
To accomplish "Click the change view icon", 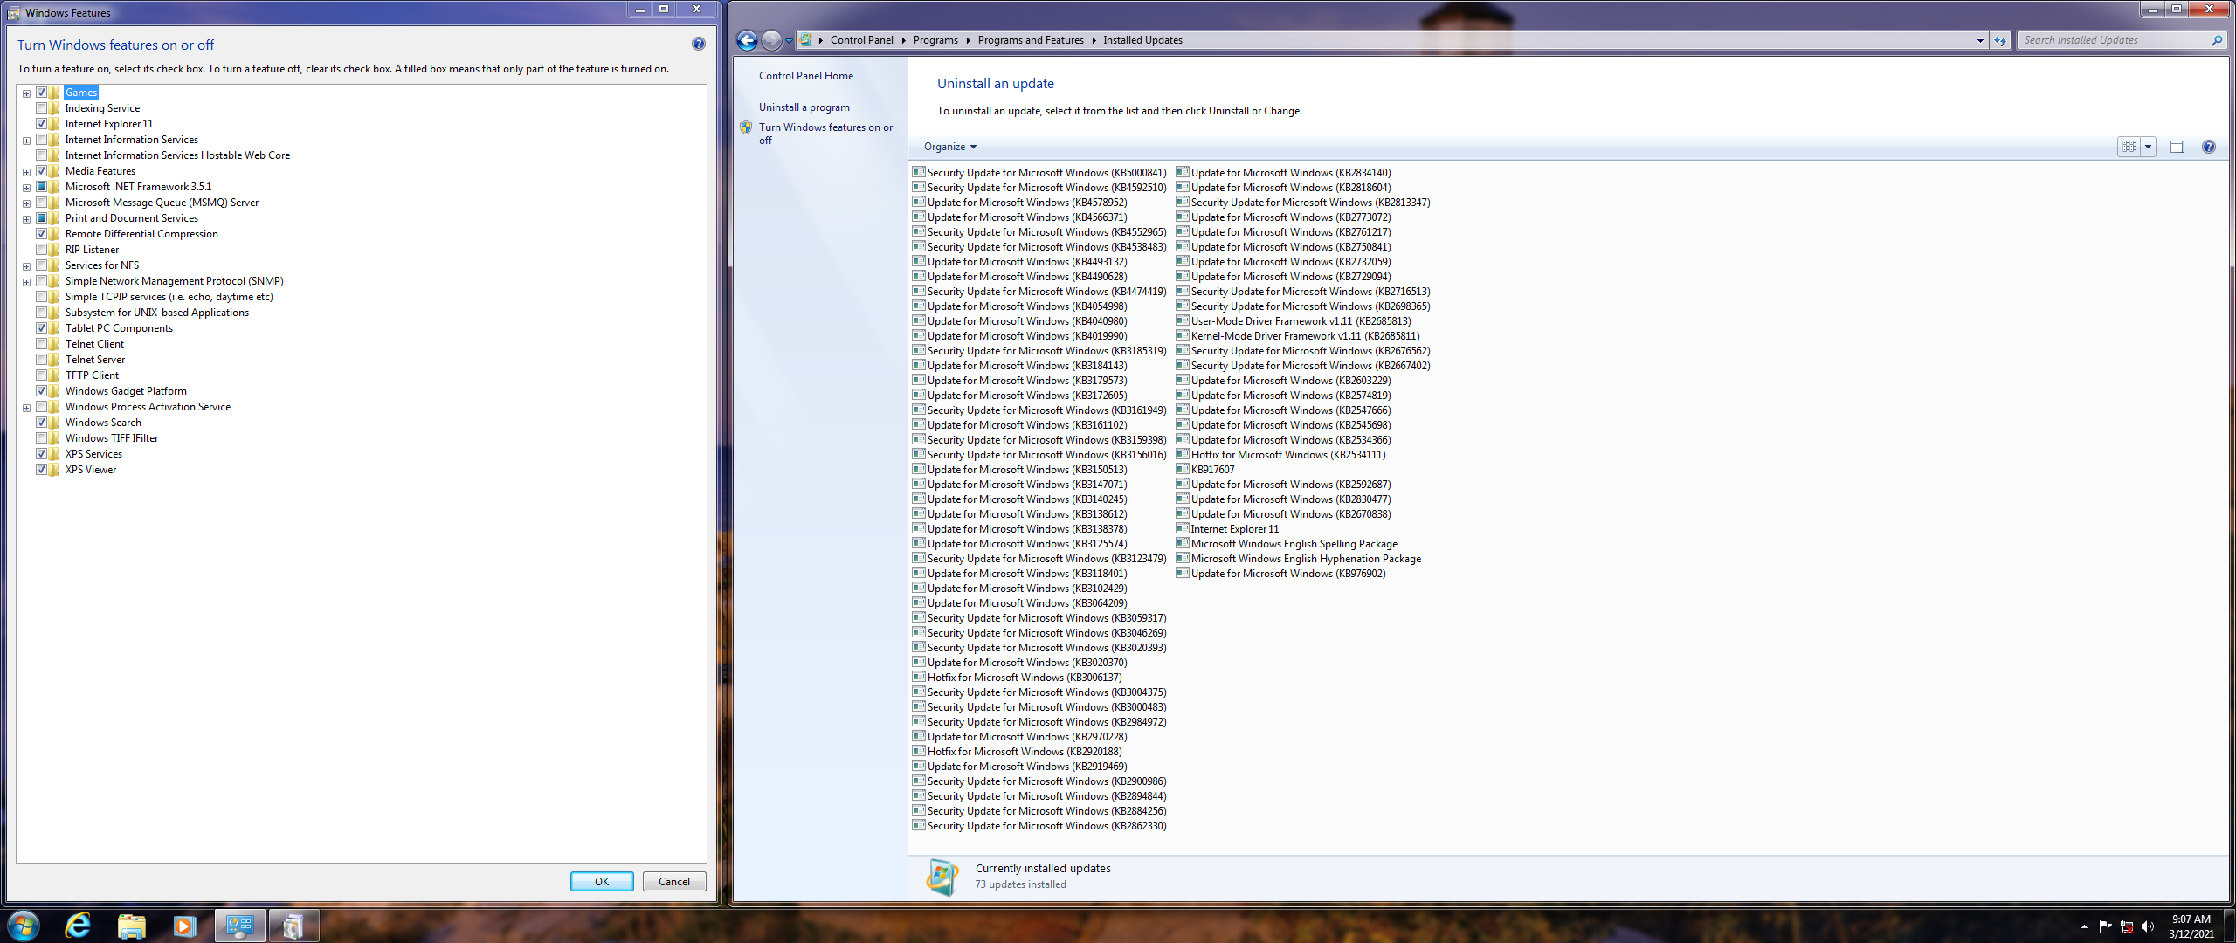I will [x=2129, y=147].
